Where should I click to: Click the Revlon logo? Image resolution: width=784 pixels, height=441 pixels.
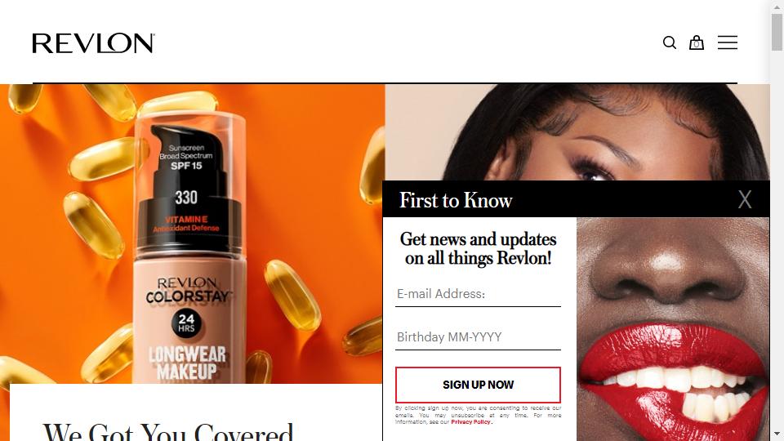tap(93, 43)
